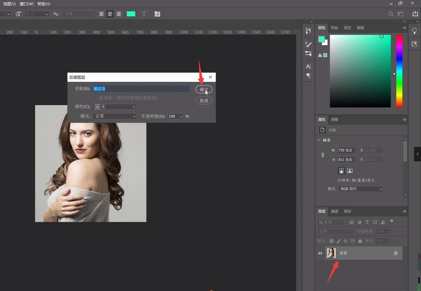The width and height of the screenshot is (421, 291).
Task: Toggle the Character and Paragraph panels icon
Action: pyautogui.click(x=157, y=14)
